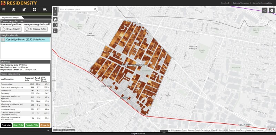Select Boarding house or other congregate housing
Image resolution: width=276 pixels, height=135 pixels.
coord(25,113)
